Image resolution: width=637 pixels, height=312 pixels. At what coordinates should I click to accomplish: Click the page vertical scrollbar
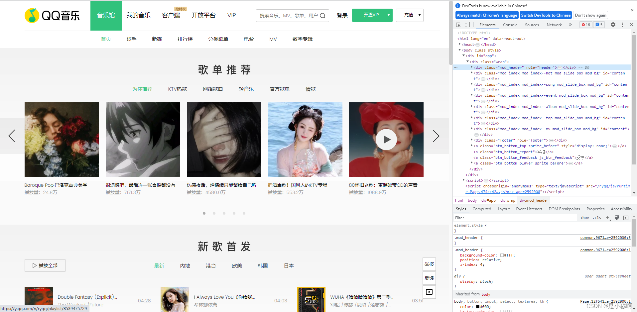(x=451, y=33)
